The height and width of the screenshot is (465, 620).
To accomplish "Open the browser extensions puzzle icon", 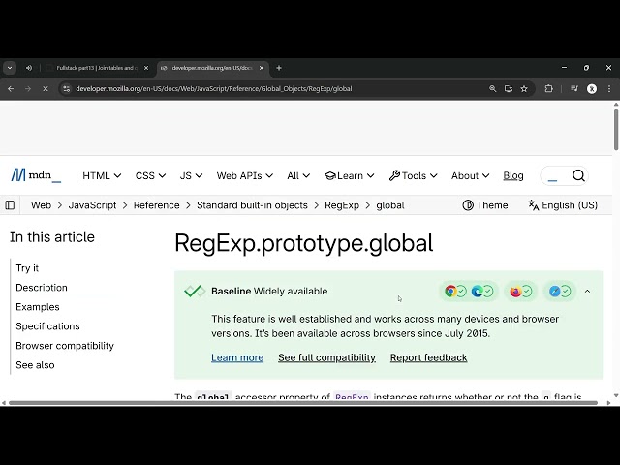I will [x=549, y=88].
